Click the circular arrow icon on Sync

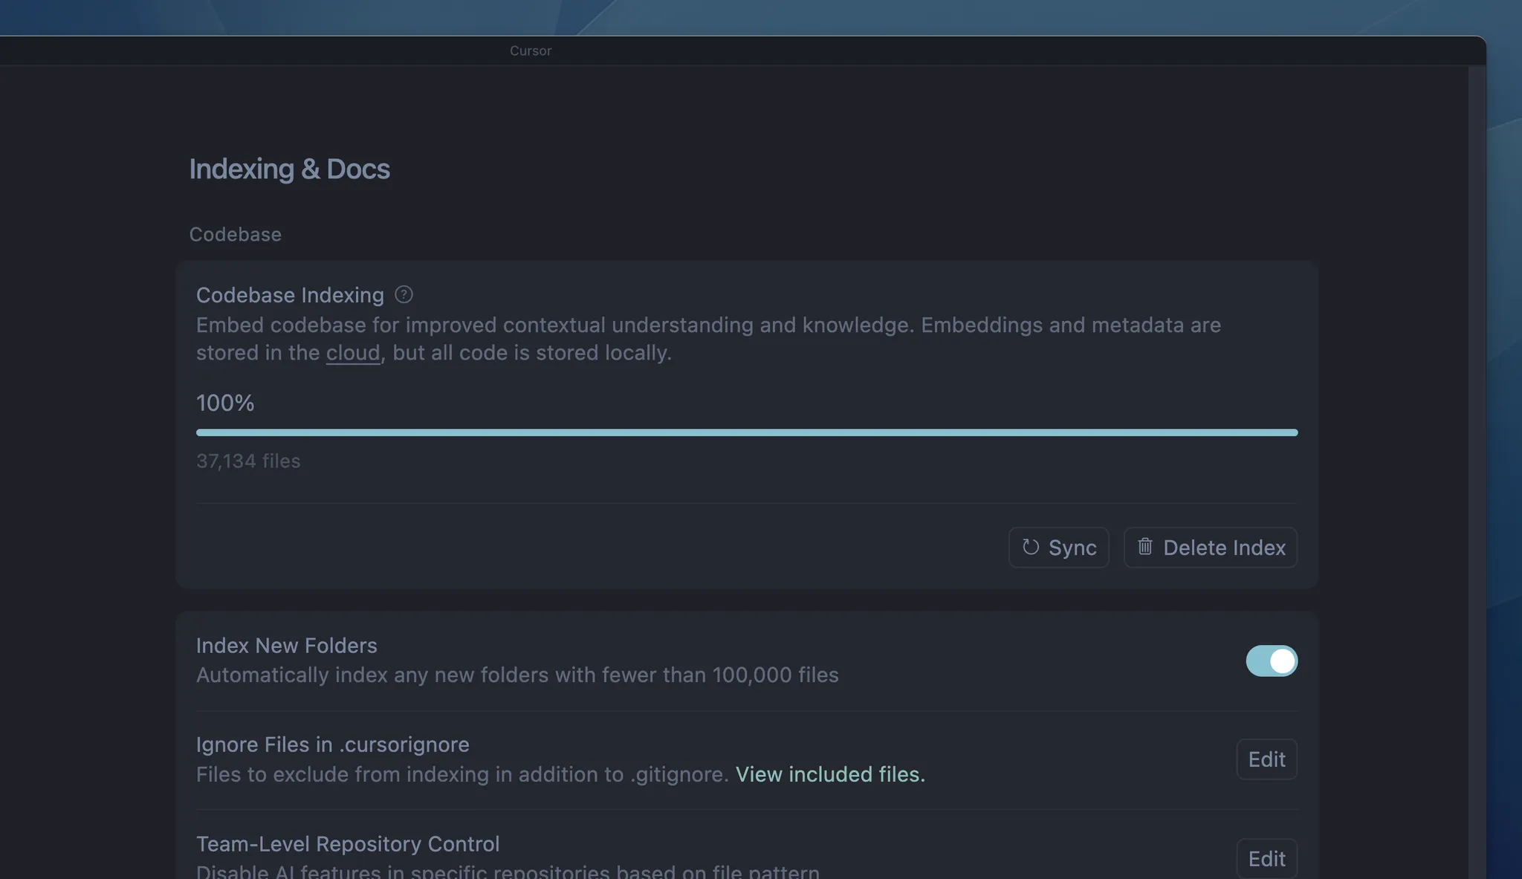(1030, 548)
